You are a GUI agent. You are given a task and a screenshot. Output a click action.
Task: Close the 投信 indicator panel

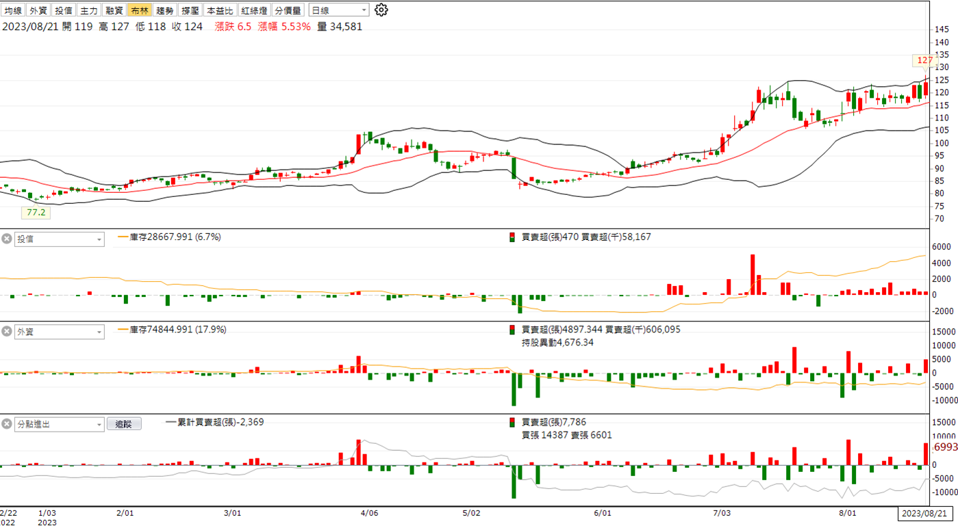pos(7,239)
